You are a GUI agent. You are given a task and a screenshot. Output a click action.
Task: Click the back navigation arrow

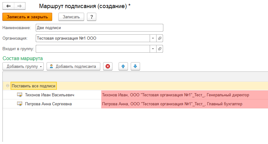pyautogui.click(x=8, y=6)
